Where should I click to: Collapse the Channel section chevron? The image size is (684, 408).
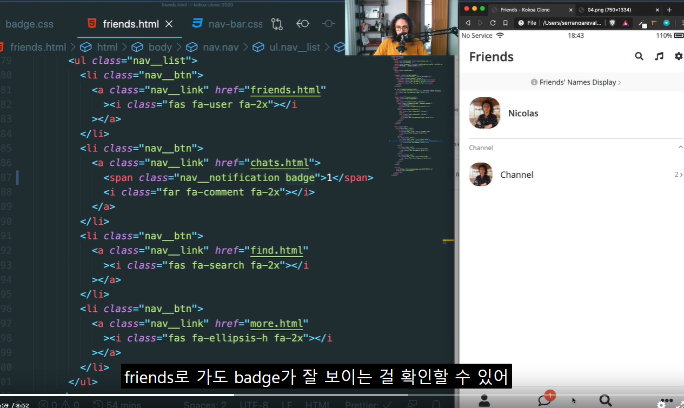[x=681, y=147]
